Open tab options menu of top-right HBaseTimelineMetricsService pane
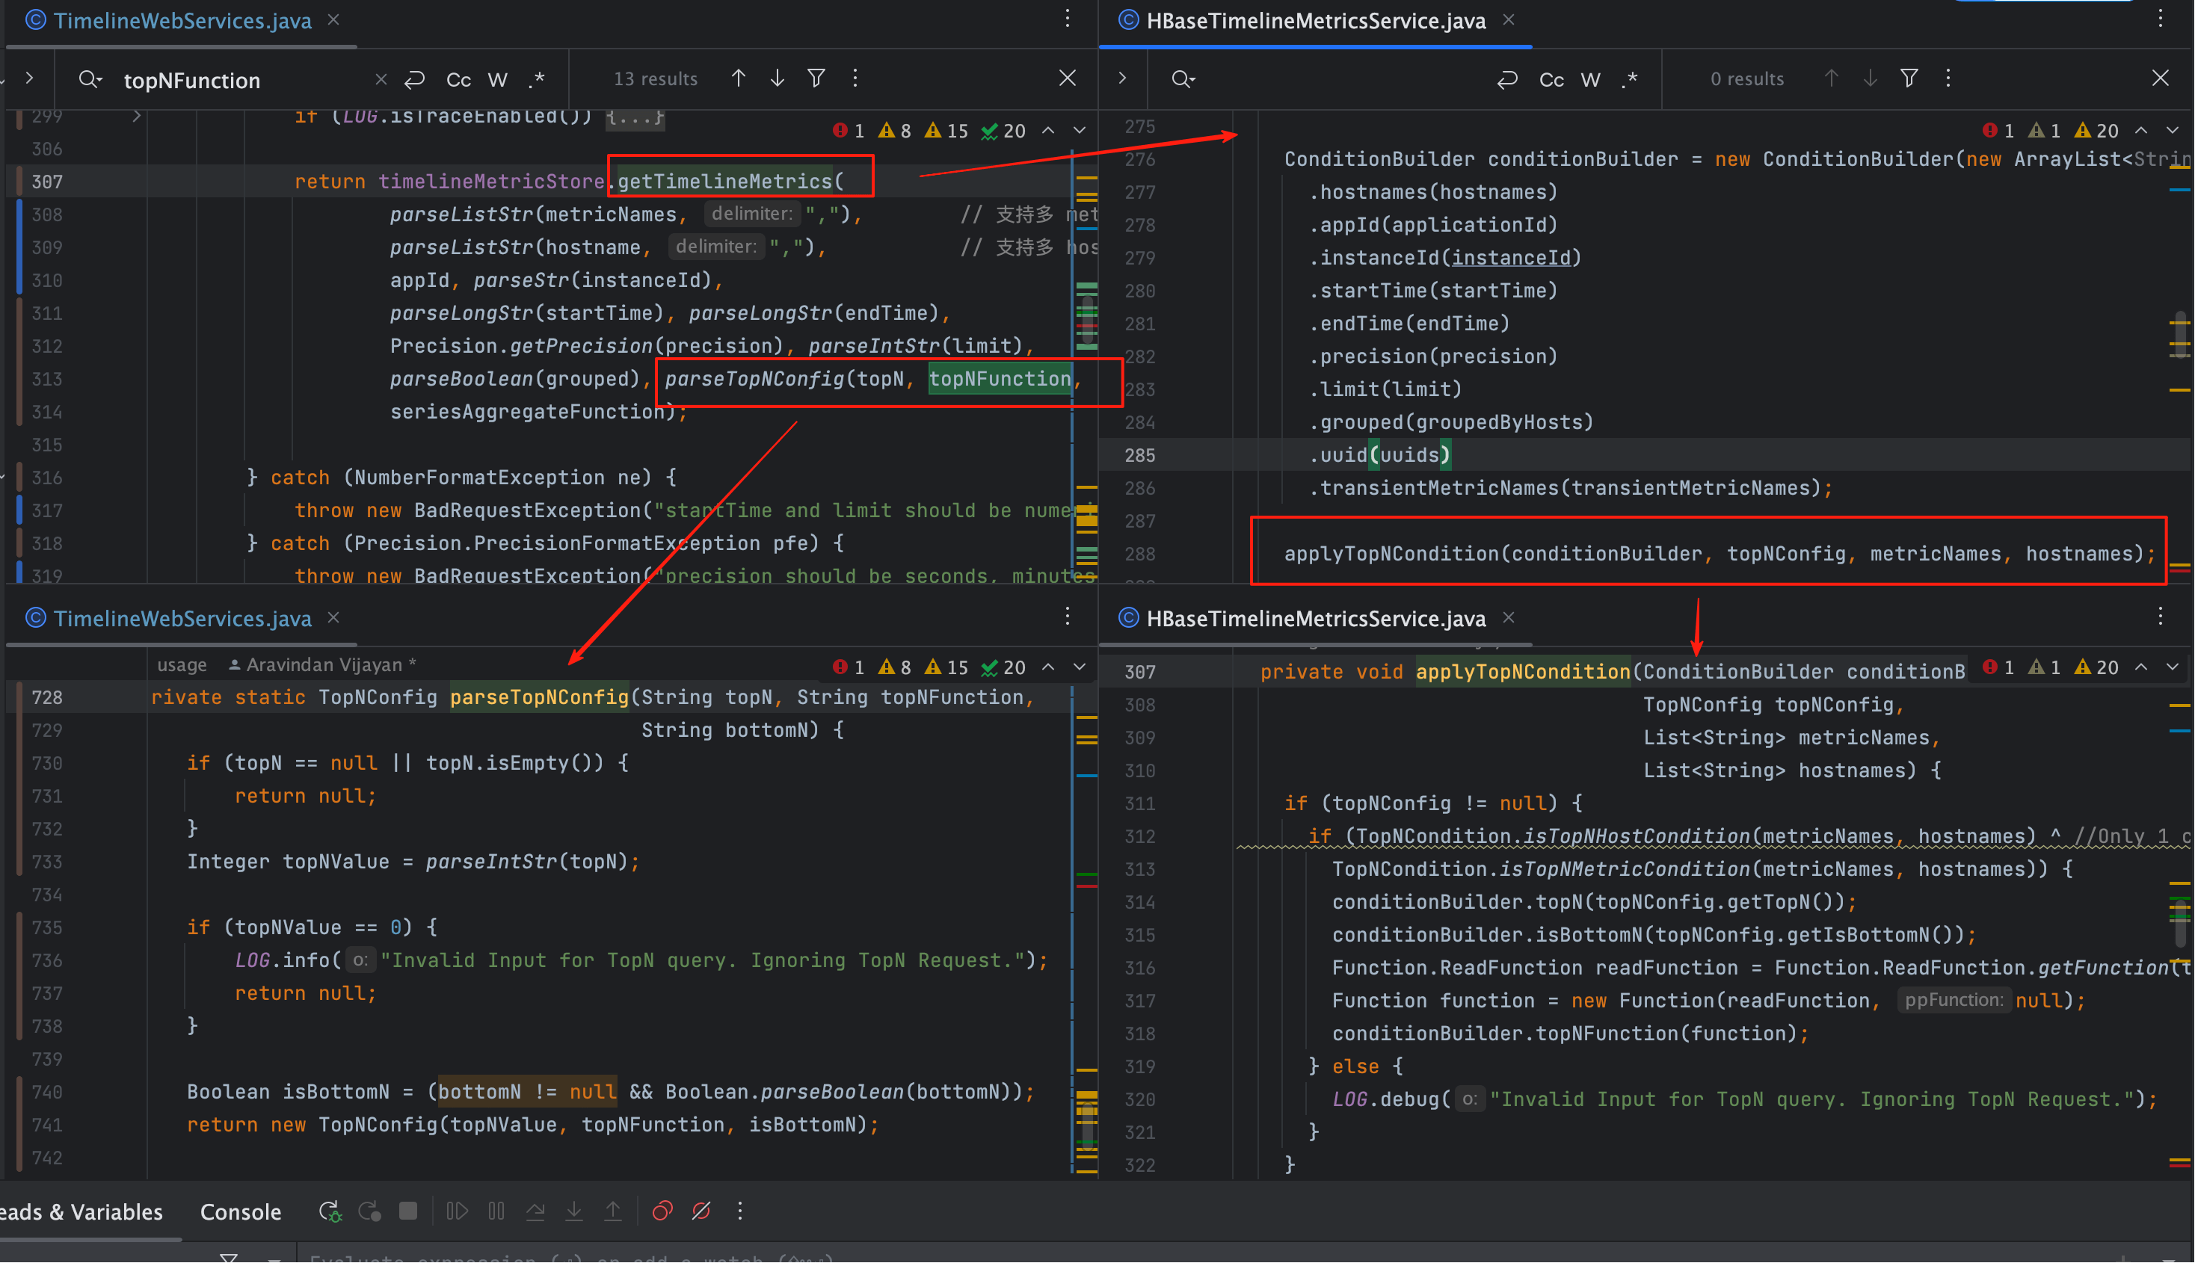 click(2161, 19)
